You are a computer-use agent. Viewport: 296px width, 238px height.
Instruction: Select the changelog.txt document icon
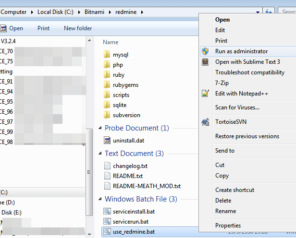108,166
